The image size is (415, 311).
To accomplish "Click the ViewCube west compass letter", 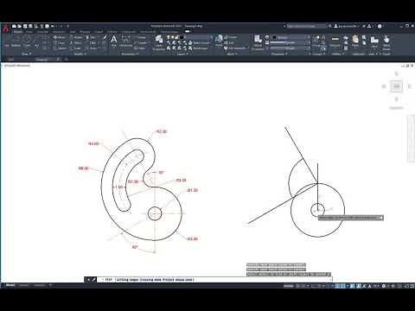I will [x=384, y=86].
